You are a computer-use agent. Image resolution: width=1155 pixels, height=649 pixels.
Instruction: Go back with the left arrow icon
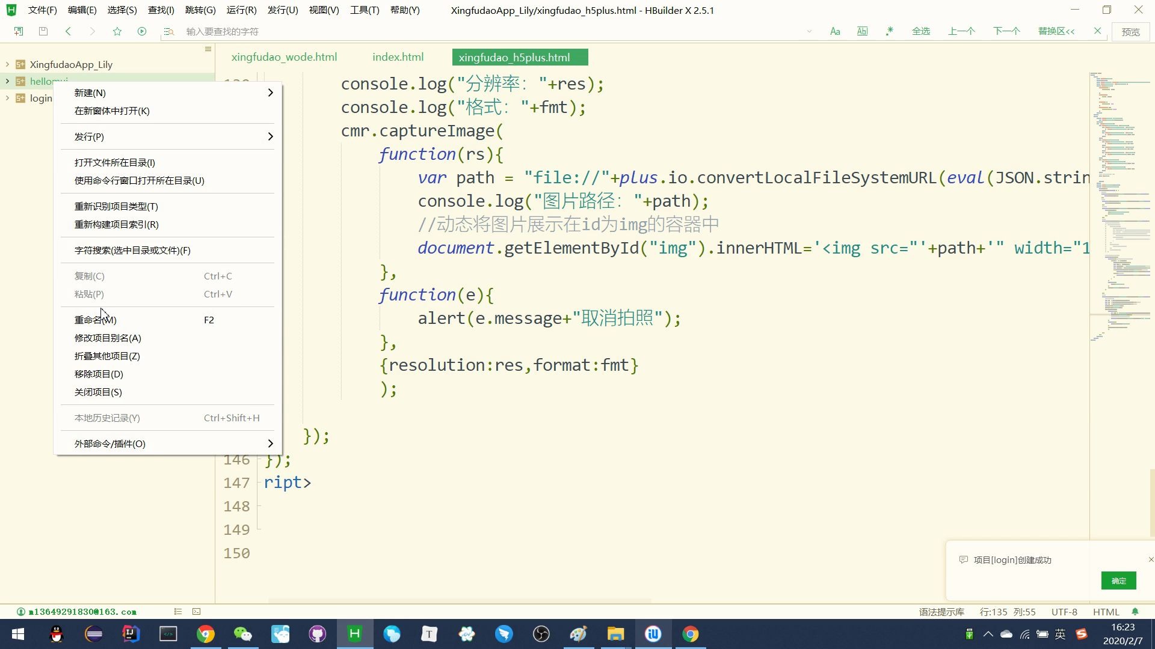click(x=68, y=31)
